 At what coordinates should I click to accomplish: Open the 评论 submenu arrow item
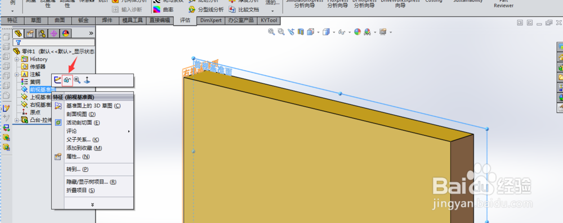tap(93, 131)
